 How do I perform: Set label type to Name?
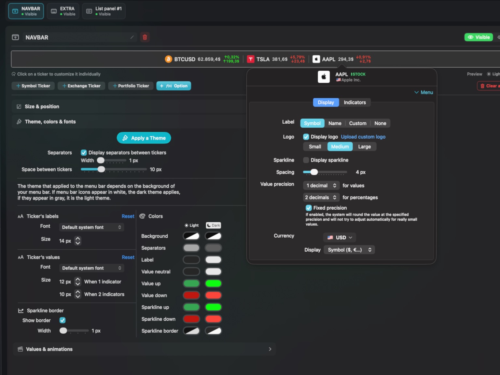[335, 123]
